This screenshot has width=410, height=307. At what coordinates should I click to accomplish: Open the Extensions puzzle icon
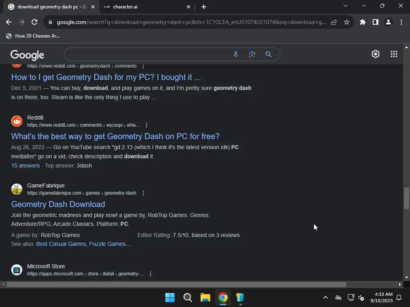tap(363, 22)
